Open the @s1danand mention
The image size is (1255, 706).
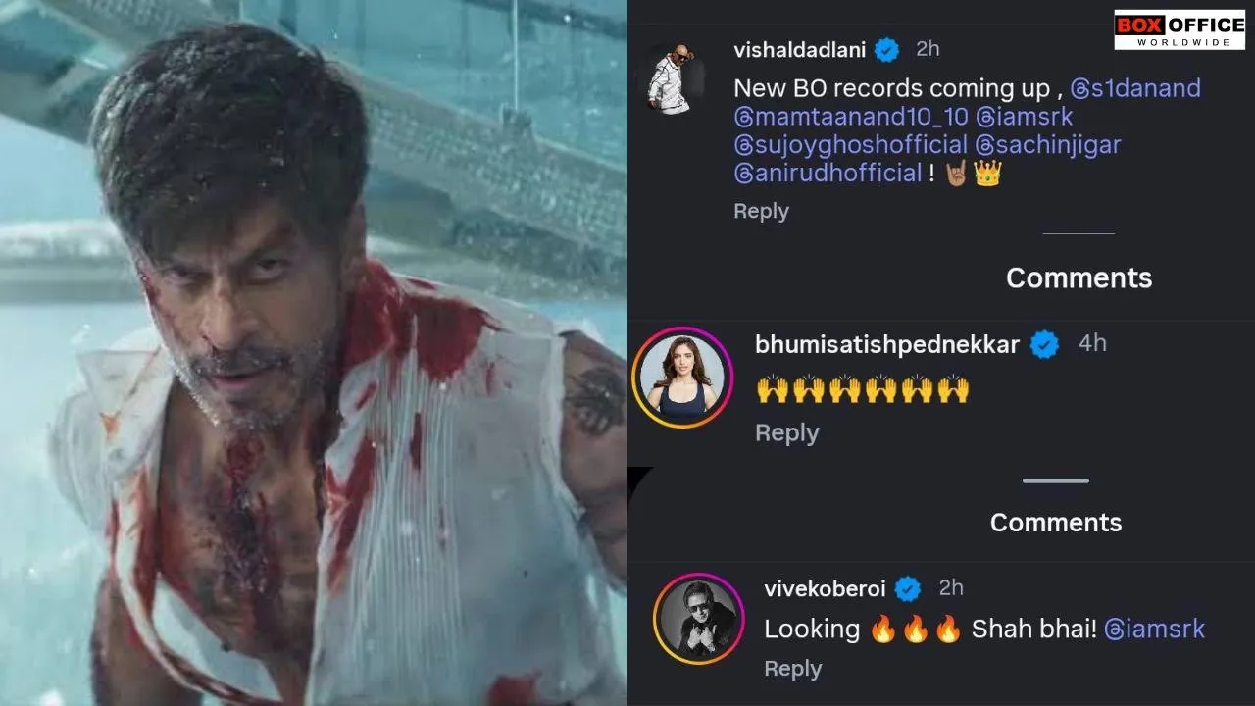(1135, 88)
